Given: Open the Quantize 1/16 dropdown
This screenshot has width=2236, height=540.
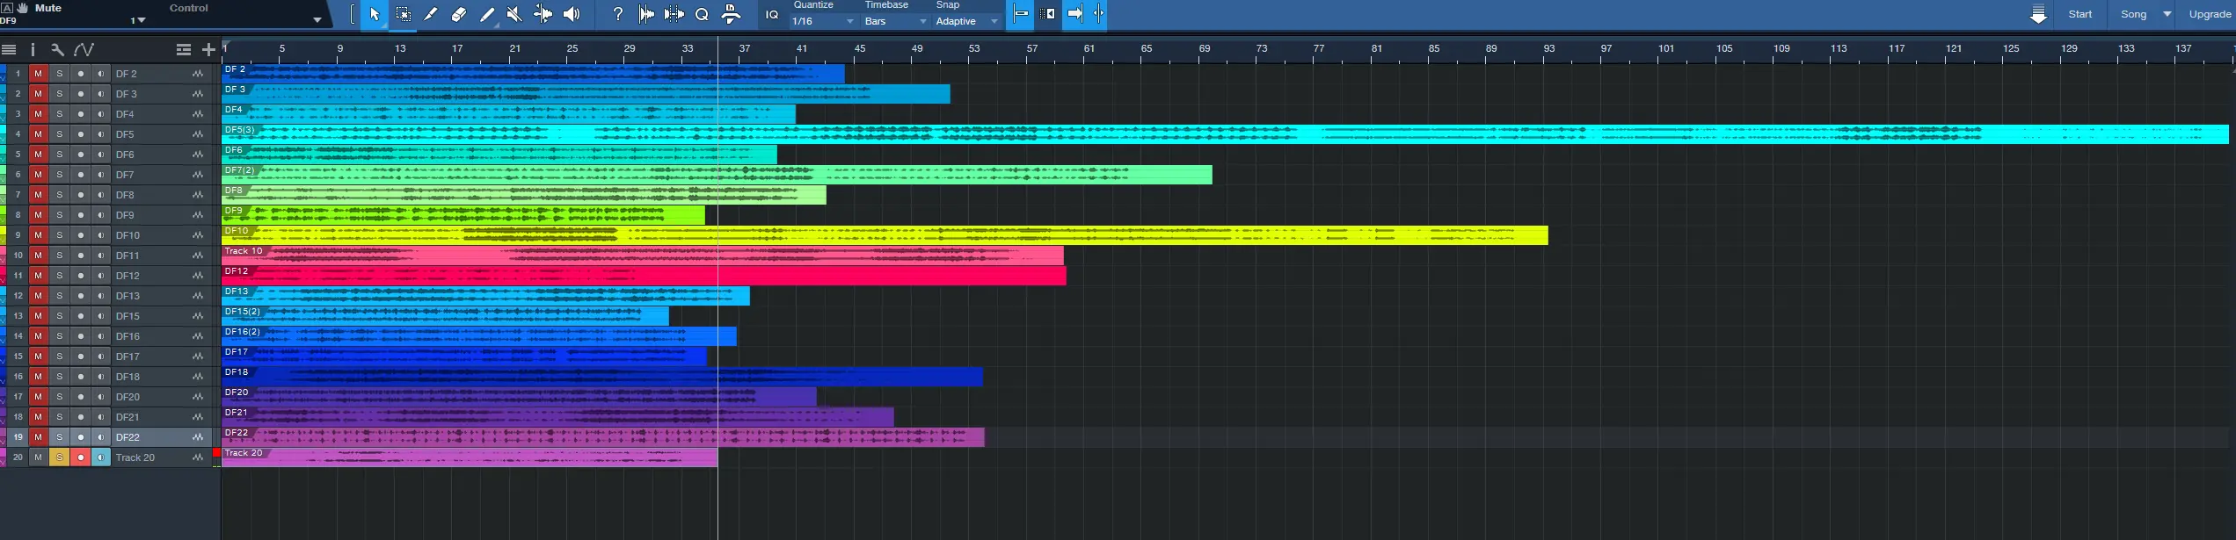Looking at the screenshot, I should pos(823,21).
